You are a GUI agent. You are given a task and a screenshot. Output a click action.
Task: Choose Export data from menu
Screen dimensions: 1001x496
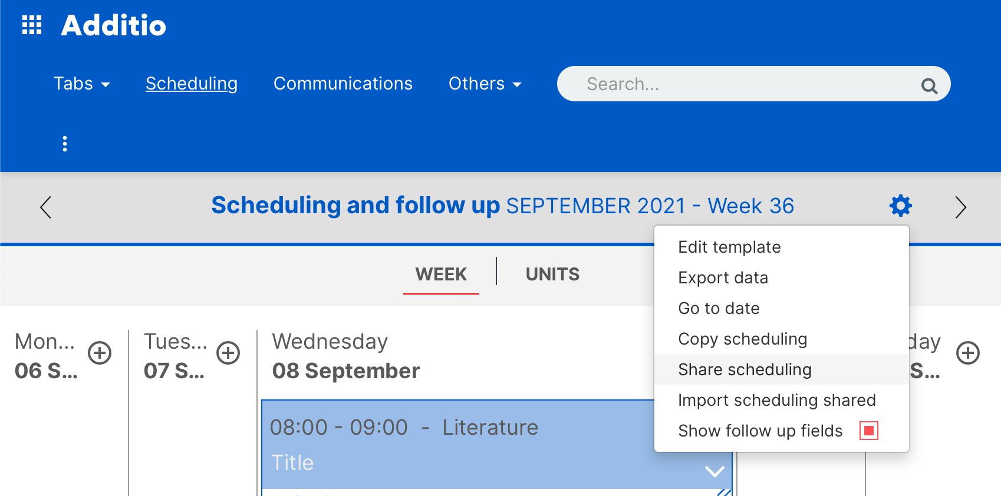pyautogui.click(x=723, y=277)
